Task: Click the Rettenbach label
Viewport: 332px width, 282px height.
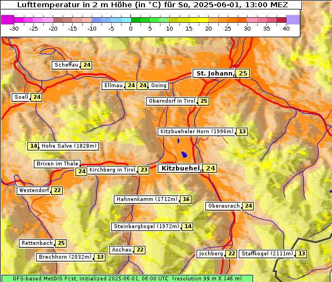Action: pos(37,243)
